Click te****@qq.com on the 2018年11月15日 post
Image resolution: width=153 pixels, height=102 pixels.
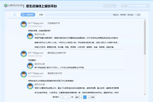(36, 53)
